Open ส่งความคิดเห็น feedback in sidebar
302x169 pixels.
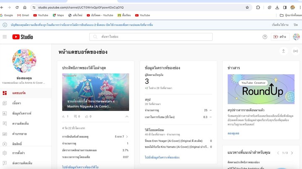pos(26,163)
